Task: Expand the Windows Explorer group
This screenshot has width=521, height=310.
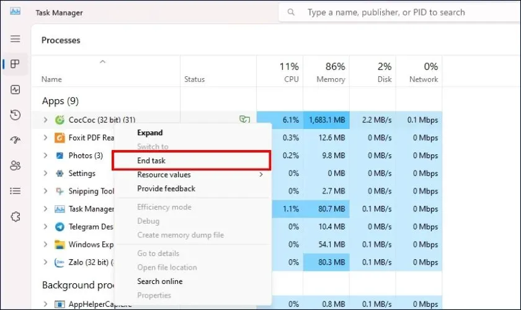Action: pyautogui.click(x=45, y=244)
